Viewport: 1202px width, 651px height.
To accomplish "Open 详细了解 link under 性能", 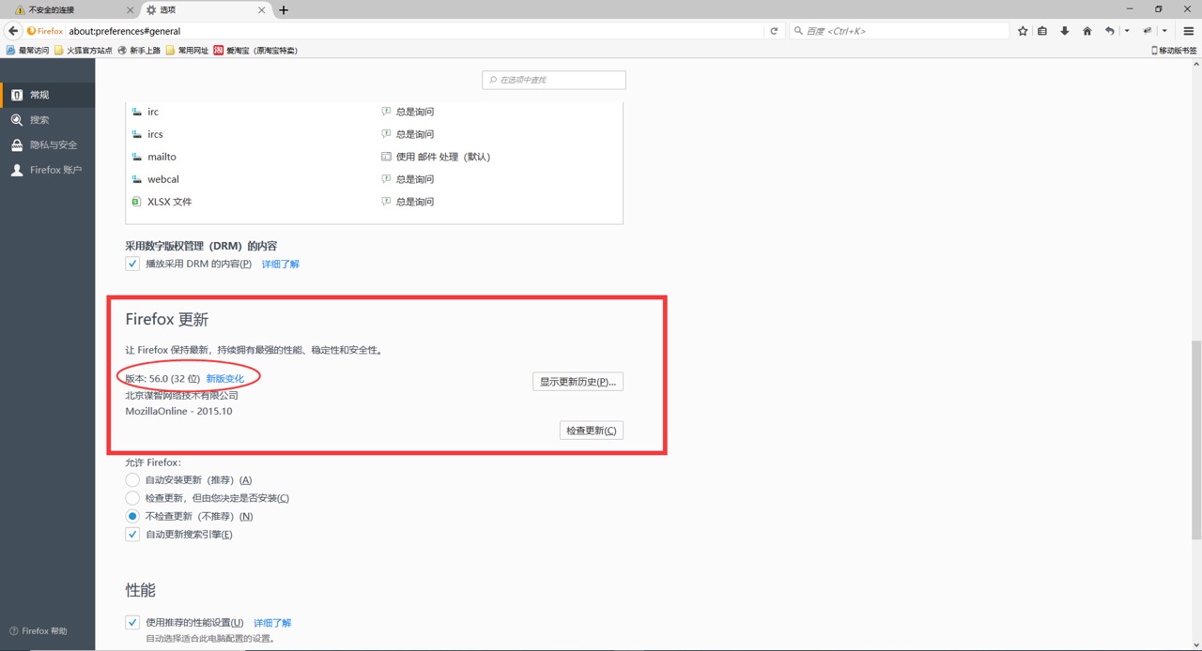I will [272, 623].
